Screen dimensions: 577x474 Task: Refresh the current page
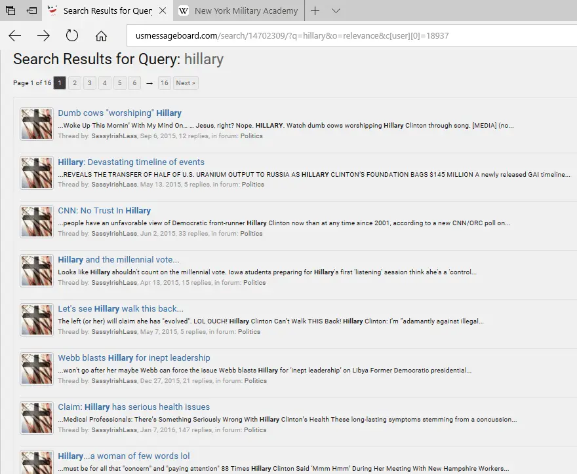[72, 35]
